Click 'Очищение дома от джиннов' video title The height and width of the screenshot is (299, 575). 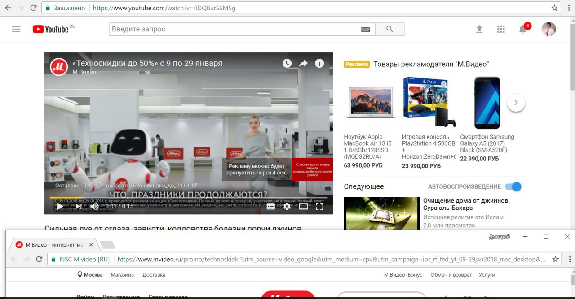[466, 204]
